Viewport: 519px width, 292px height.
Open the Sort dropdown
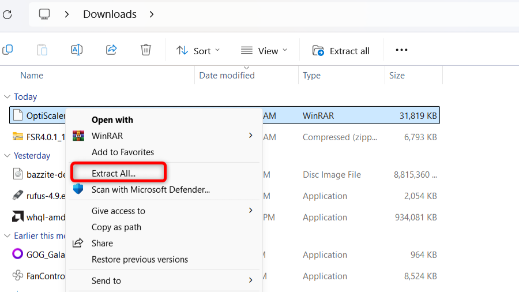pyautogui.click(x=198, y=51)
